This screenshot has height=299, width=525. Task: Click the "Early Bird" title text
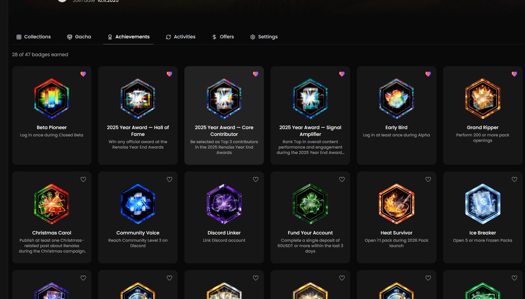click(x=396, y=128)
